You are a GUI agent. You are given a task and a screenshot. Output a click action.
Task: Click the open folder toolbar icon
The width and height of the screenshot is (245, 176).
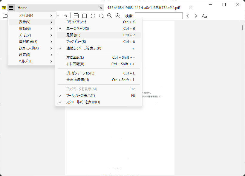pyautogui.click(x=5, y=16)
